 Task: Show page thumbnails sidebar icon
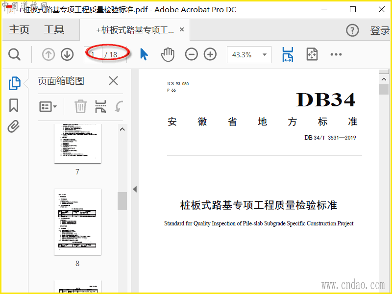click(15, 83)
